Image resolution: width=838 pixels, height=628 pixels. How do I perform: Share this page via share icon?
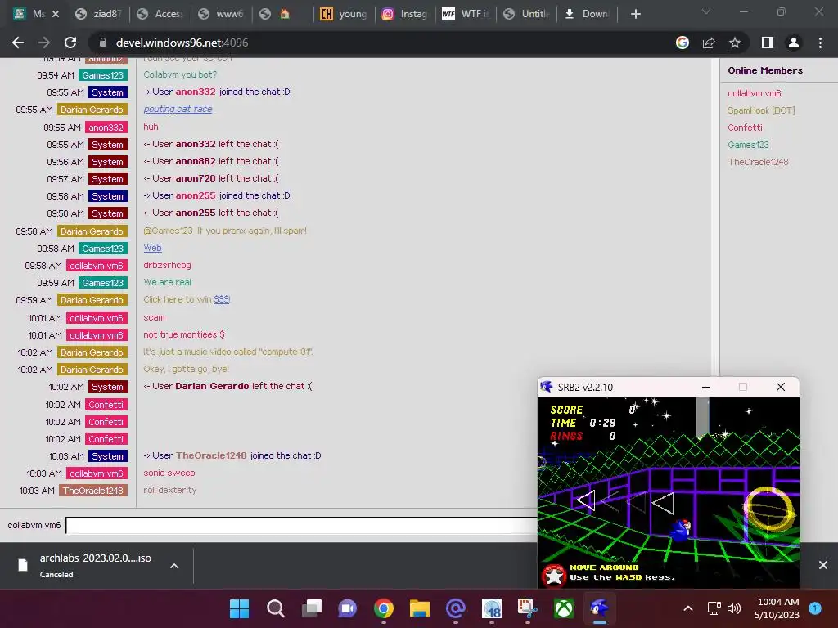pyautogui.click(x=709, y=43)
